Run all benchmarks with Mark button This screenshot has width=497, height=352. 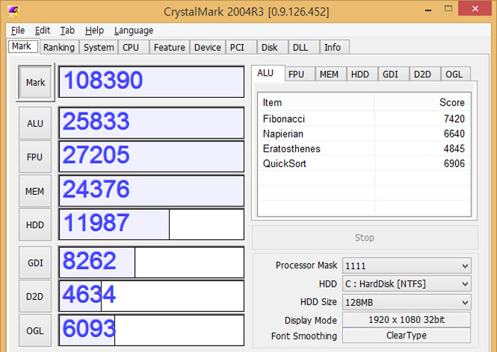35,82
